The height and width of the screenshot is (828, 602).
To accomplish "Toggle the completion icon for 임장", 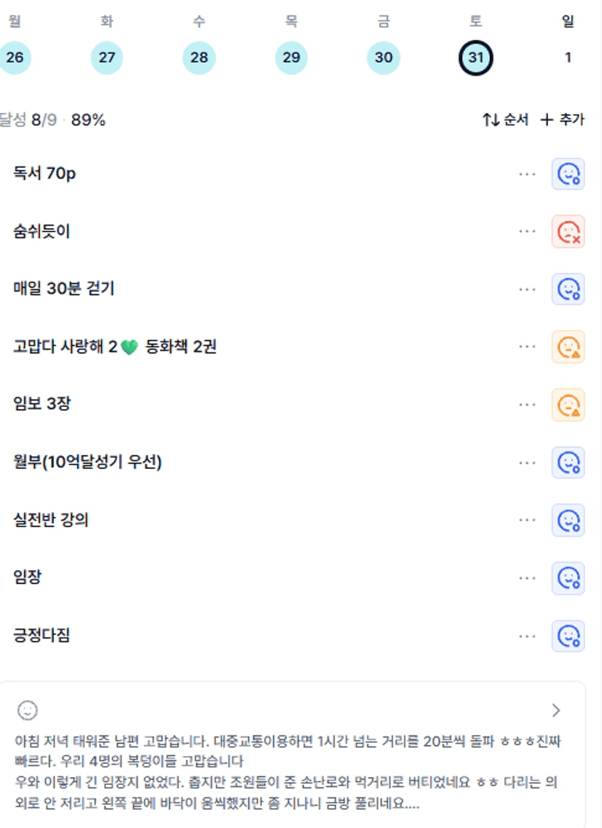I will coord(568,577).
